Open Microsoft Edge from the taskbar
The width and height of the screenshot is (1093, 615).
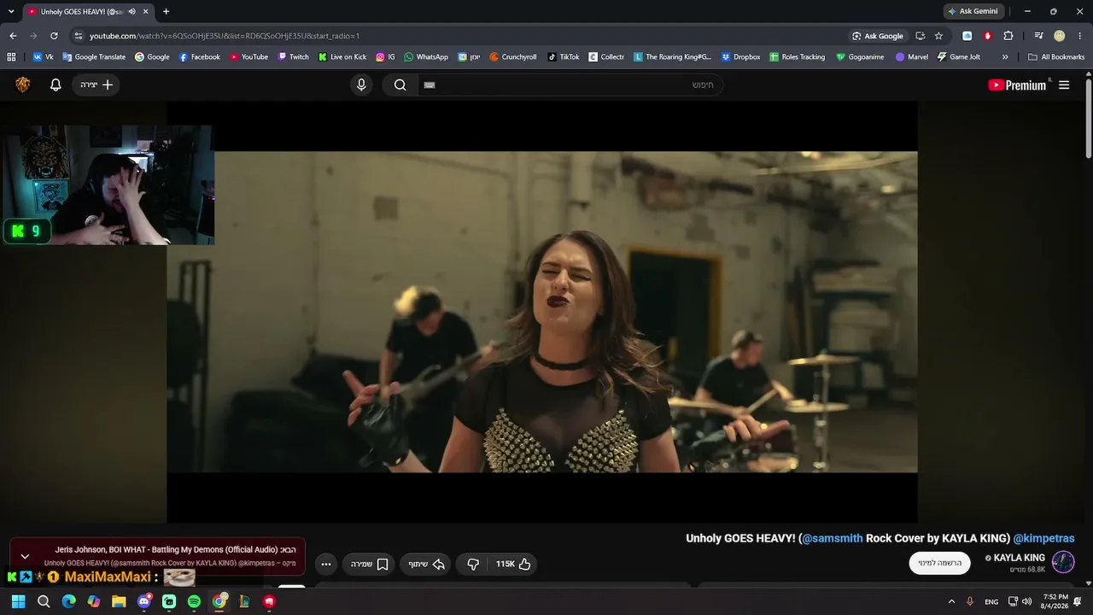68,601
